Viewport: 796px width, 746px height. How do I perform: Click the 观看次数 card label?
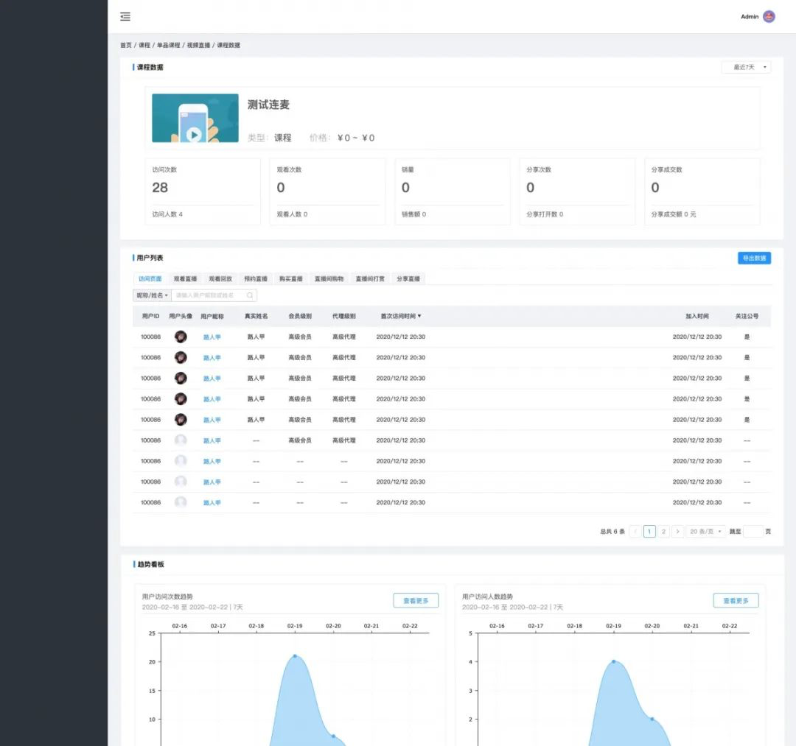pyautogui.click(x=289, y=170)
